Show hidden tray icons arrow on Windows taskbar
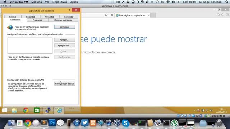 click(194, 110)
